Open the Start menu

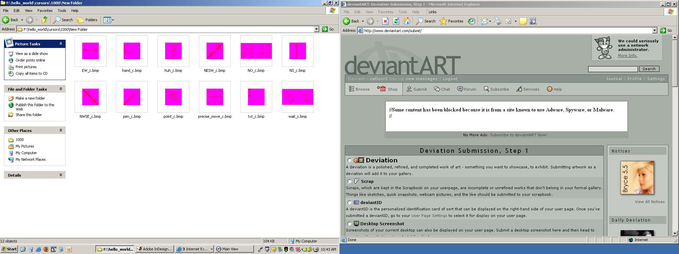click(x=9, y=249)
